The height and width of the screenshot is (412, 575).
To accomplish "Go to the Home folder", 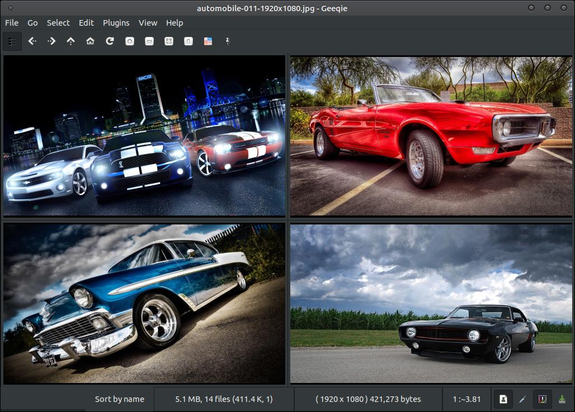I will [x=90, y=41].
